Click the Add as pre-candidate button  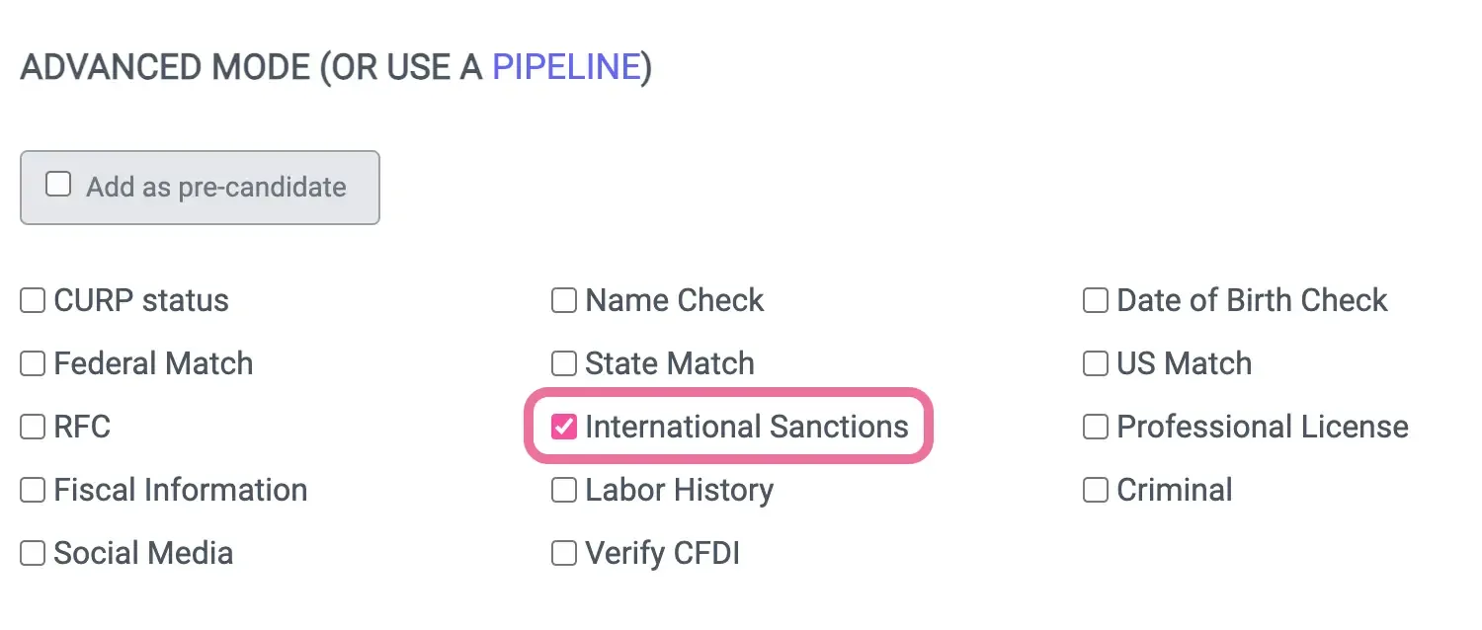[x=200, y=187]
